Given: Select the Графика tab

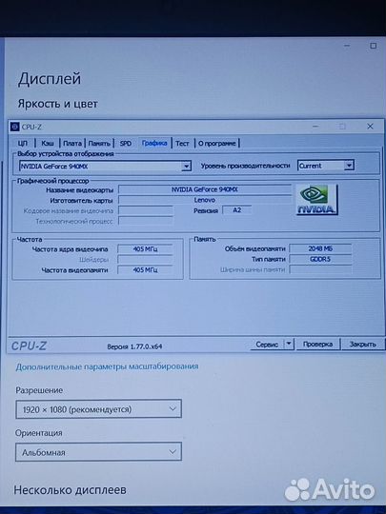Looking at the screenshot, I should tap(154, 143).
